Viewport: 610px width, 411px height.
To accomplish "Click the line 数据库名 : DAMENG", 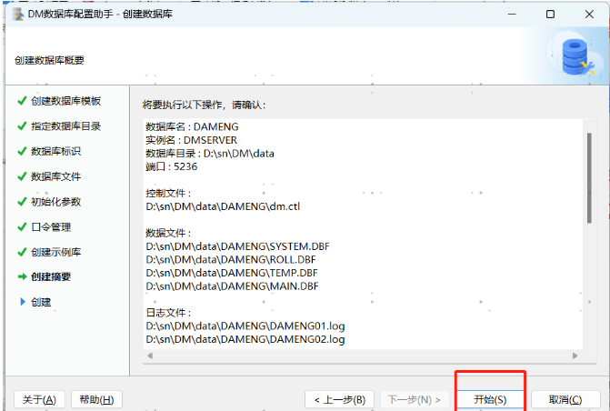I will click(x=192, y=127).
